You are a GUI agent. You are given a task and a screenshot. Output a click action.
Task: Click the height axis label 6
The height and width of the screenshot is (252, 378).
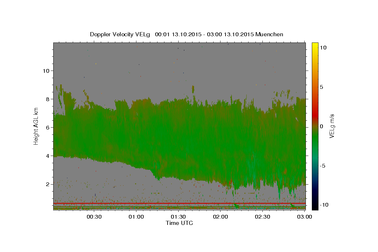tap(48, 127)
